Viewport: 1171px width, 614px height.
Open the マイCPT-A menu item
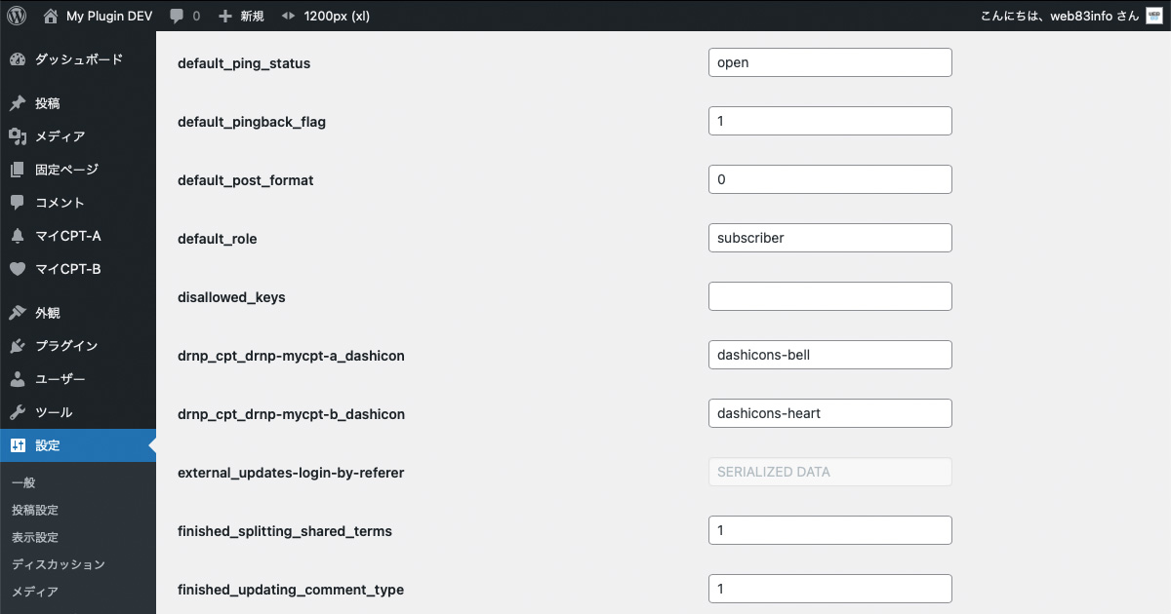pos(78,236)
